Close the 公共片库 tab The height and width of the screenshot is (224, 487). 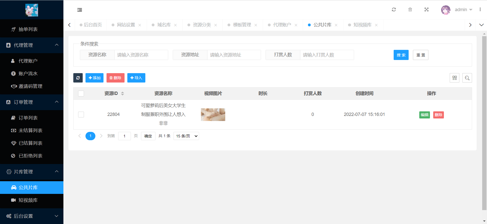click(336, 25)
